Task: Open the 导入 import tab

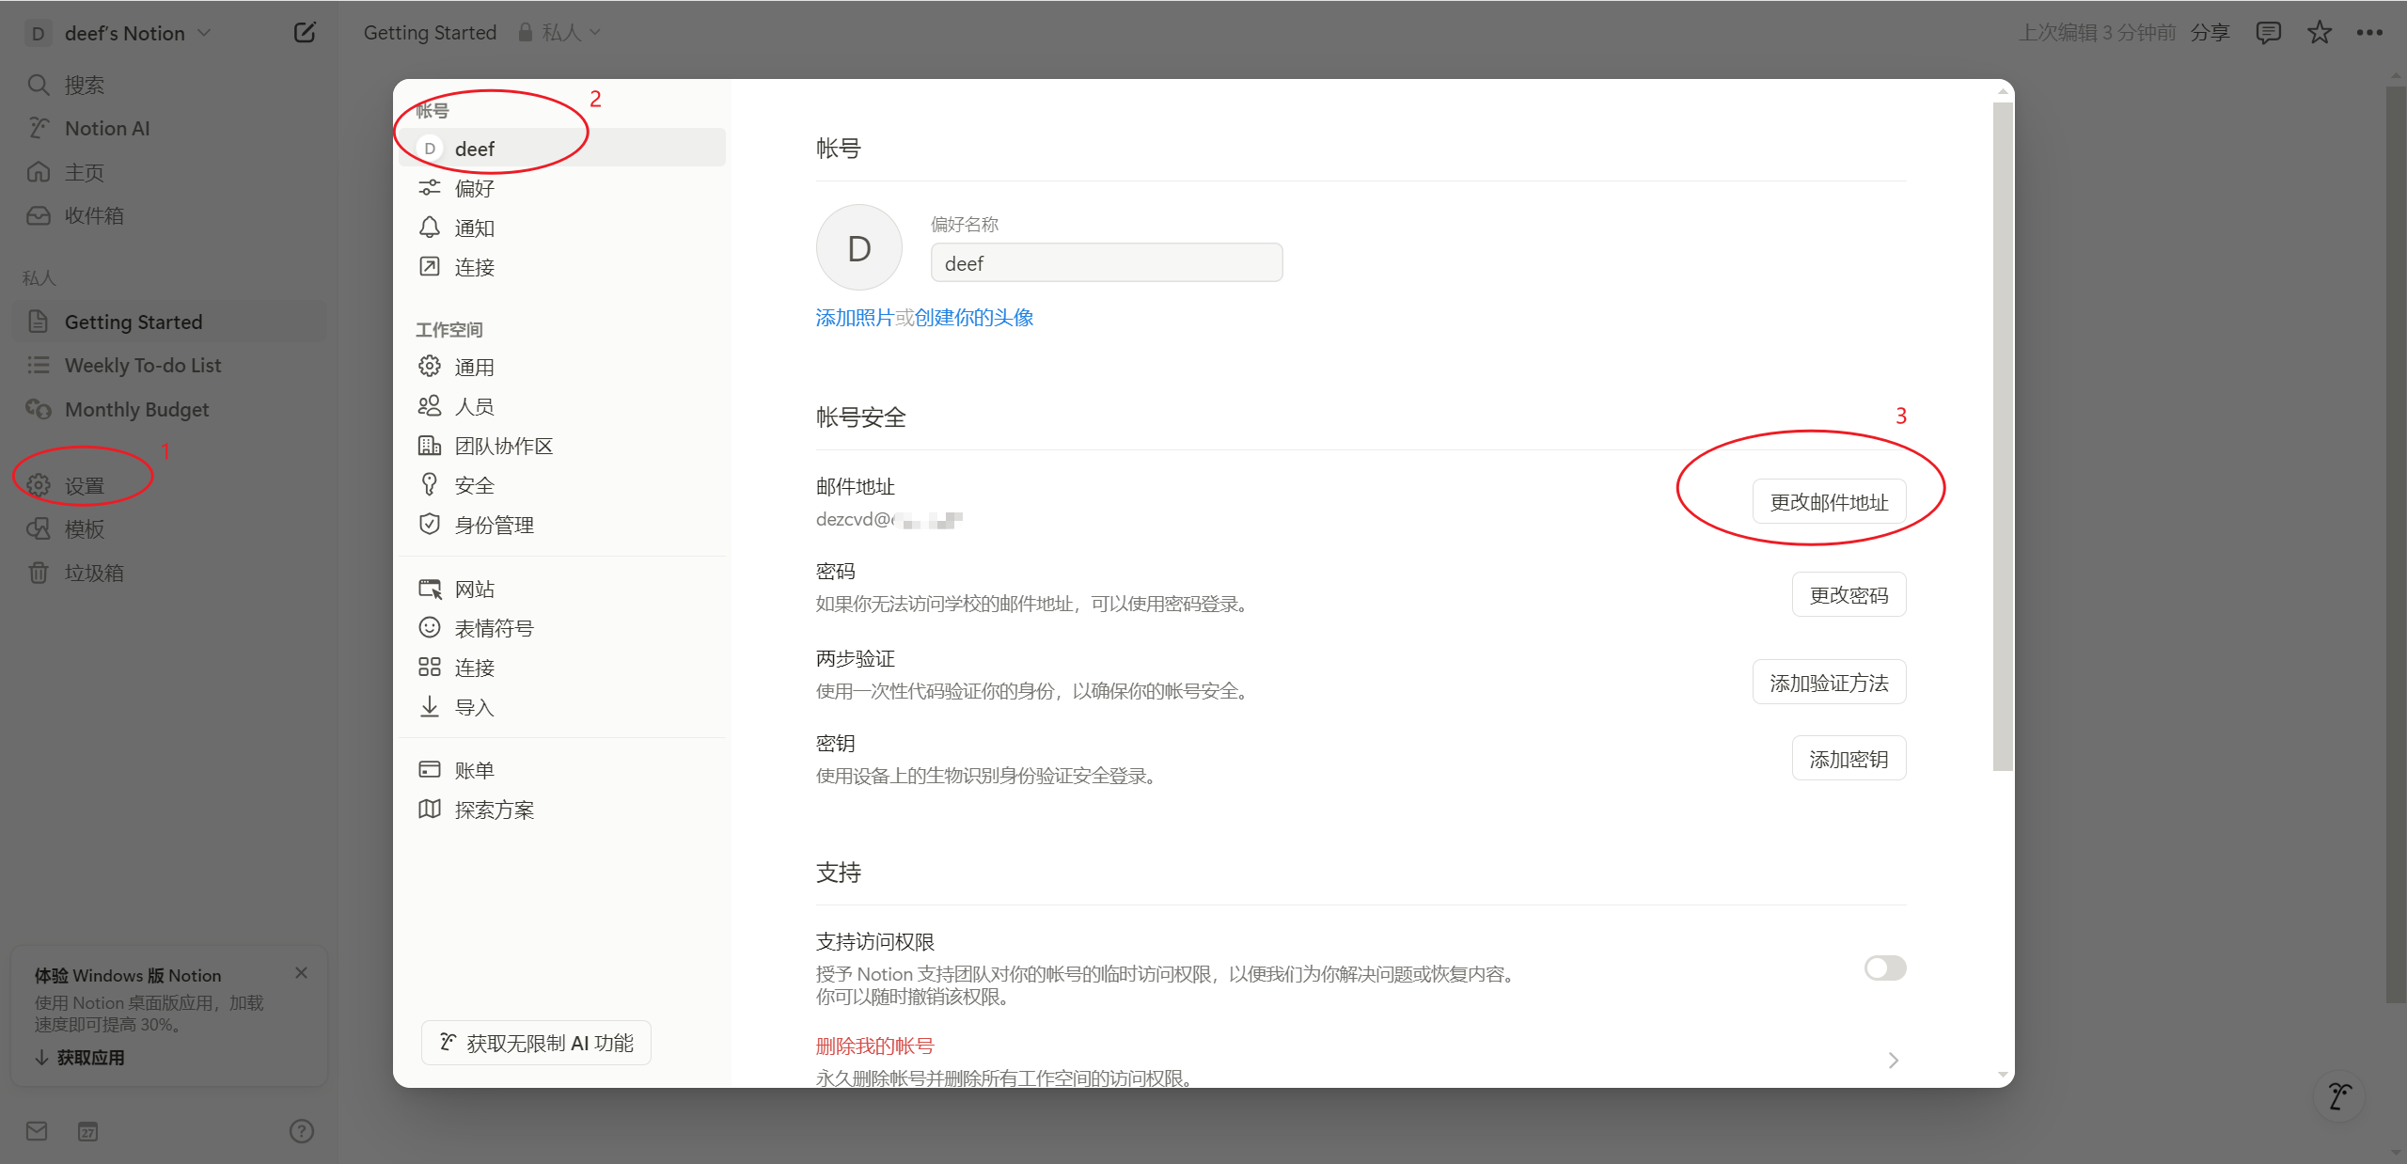Action: click(562, 707)
